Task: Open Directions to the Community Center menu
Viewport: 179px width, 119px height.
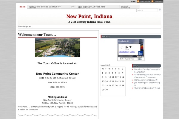Action: (48, 7)
